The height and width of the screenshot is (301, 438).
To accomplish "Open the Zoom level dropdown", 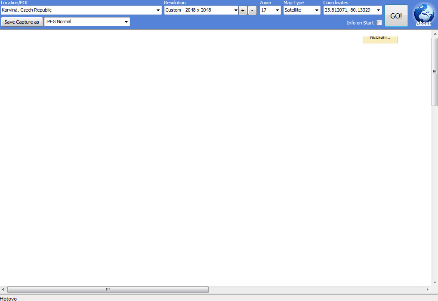I will (x=277, y=10).
